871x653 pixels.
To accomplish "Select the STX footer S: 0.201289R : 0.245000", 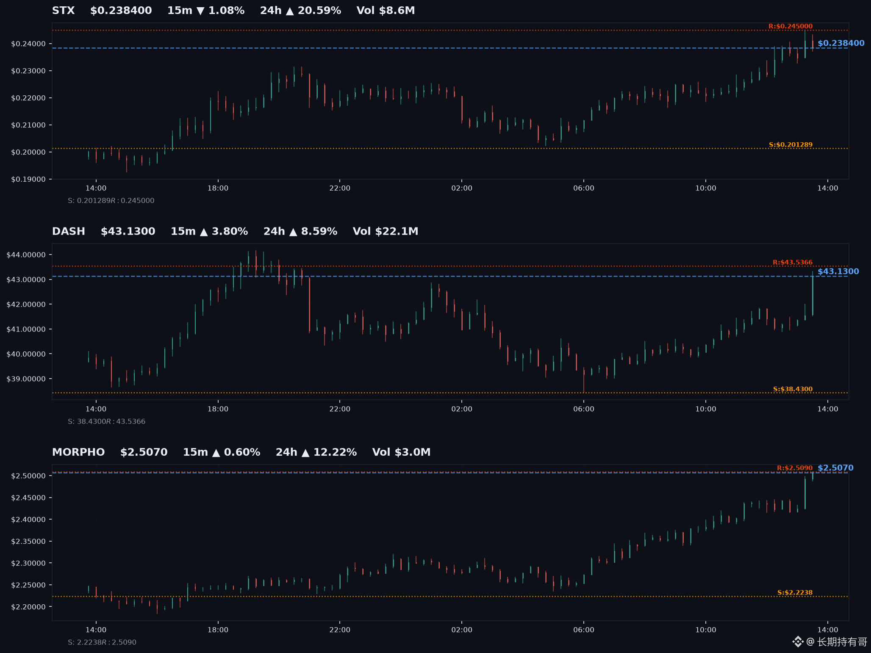I will pos(111,201).
